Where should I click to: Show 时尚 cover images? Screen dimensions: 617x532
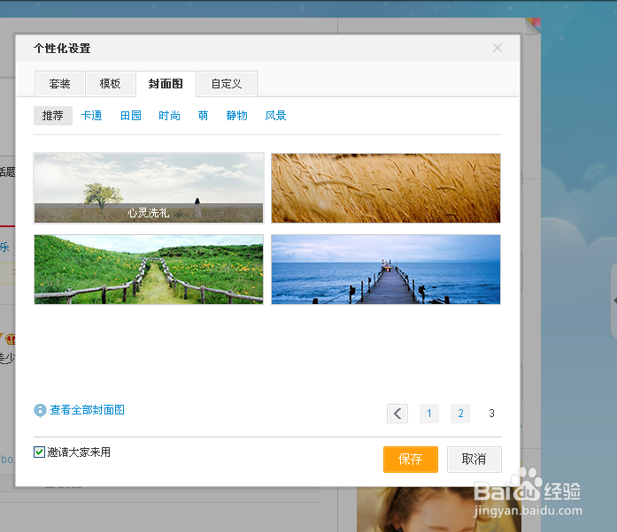[170, 116]
